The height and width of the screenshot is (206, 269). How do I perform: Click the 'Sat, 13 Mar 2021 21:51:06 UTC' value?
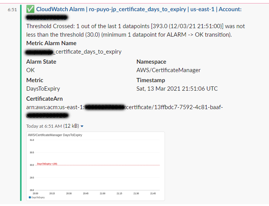(x=177, y=89)
